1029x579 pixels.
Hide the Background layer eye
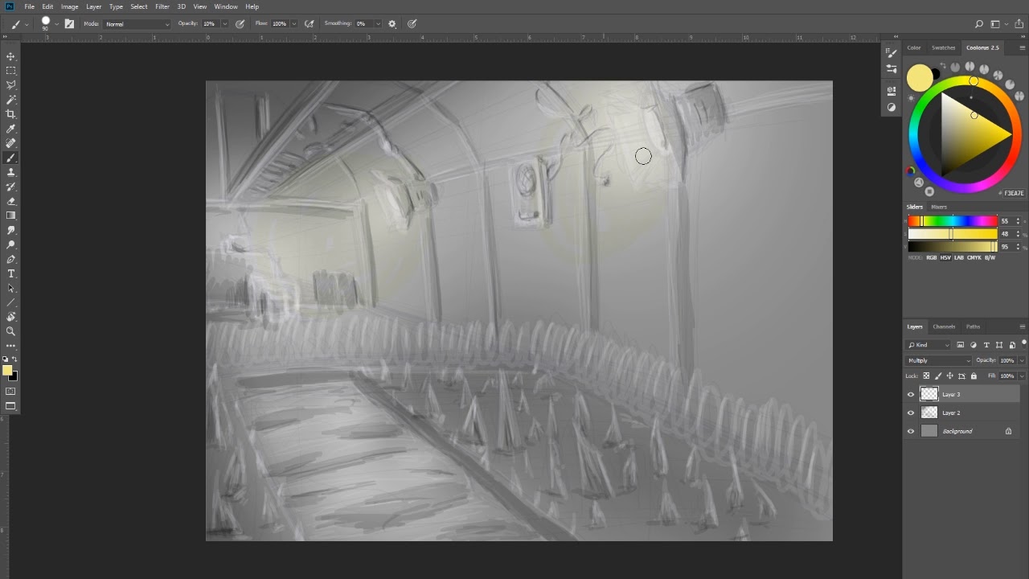point(911,431)
